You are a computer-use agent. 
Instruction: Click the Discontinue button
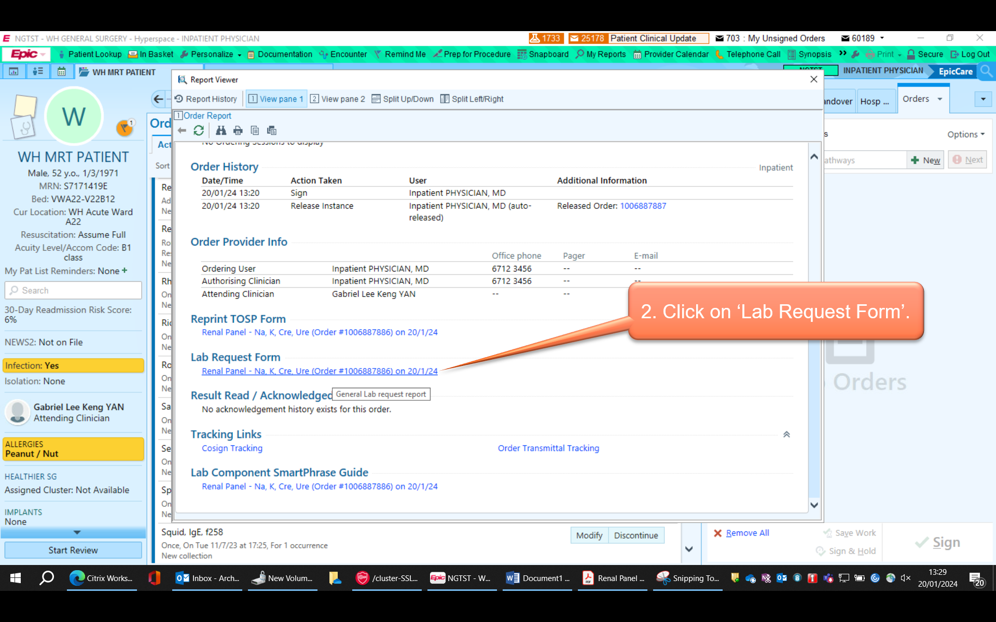(636, 535)
